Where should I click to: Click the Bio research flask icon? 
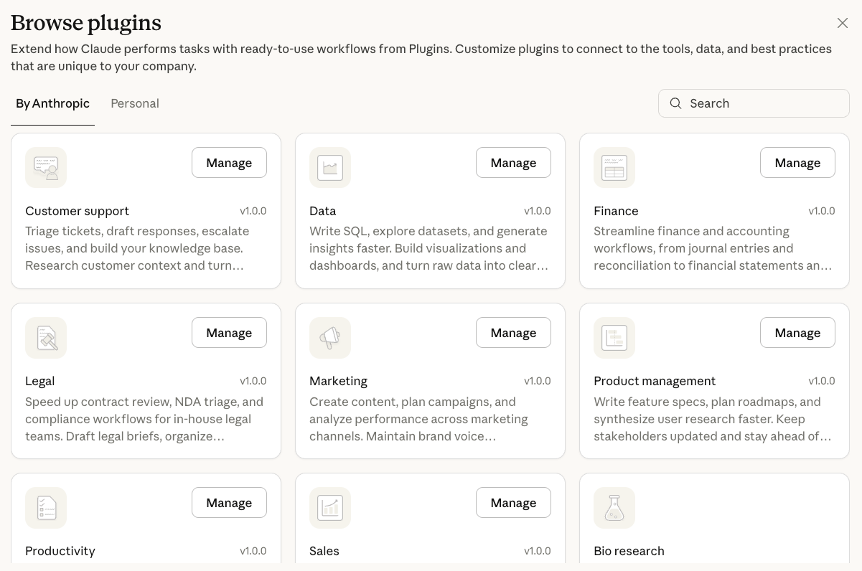pos(614,507)
